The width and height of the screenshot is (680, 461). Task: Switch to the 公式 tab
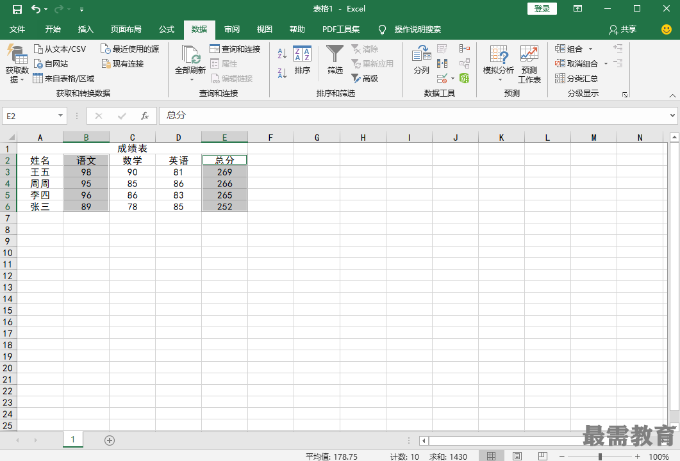tap(167, 29)
